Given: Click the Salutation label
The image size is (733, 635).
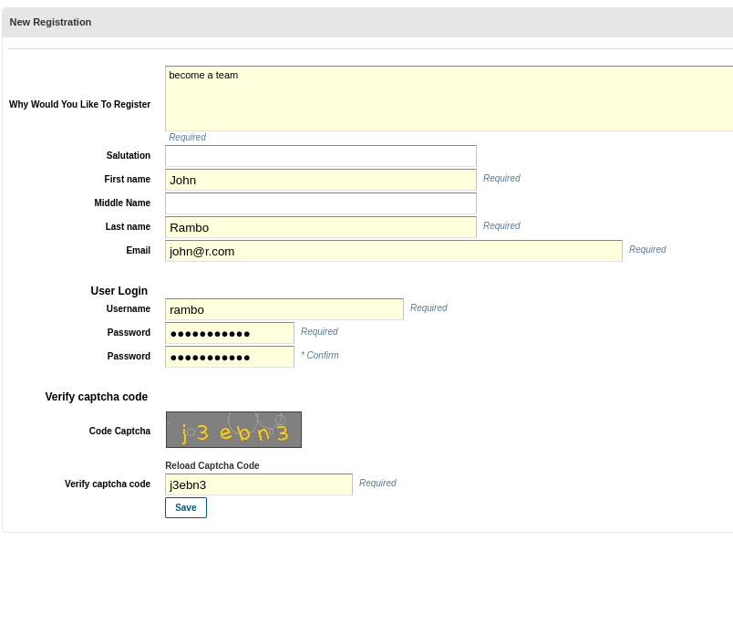Looking at the screenshot, I should click(128, 155).
